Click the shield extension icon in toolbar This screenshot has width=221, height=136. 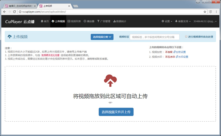[211, 12]
